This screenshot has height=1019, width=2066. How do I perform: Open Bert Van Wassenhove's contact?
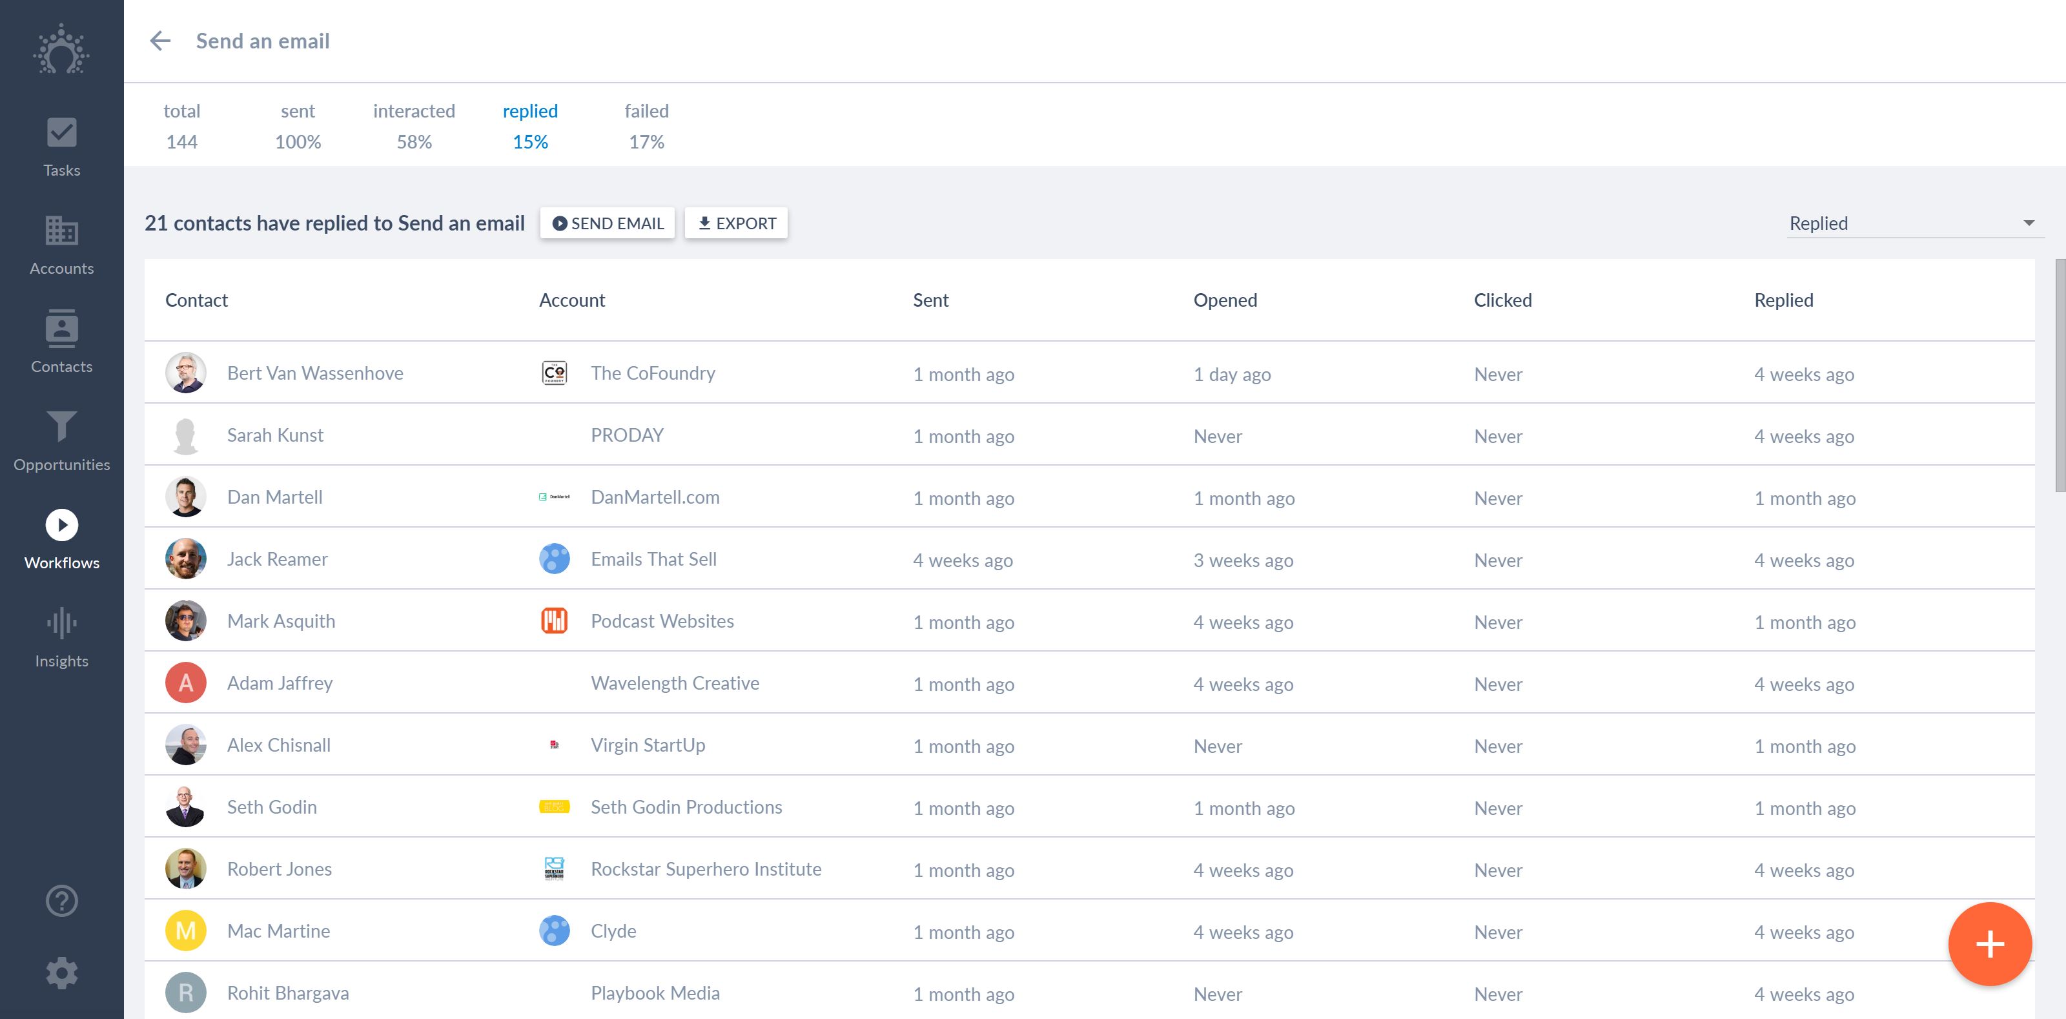click(x=314, y=373)
